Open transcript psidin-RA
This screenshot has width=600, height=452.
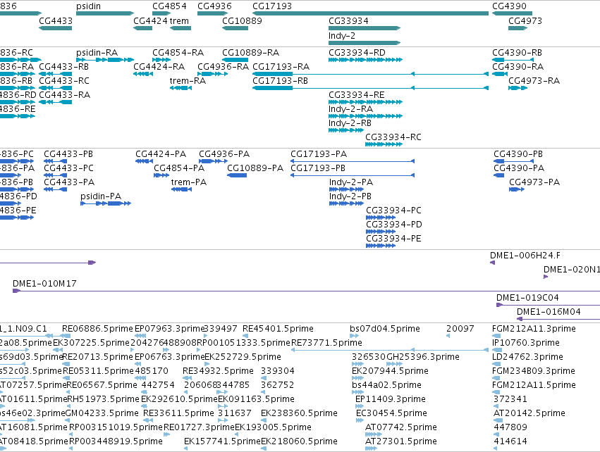coord(97,53)
